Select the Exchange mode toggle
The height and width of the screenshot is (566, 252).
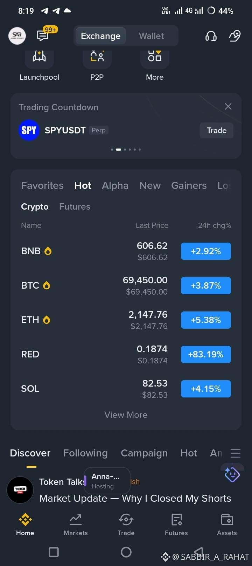pos(101,36)
